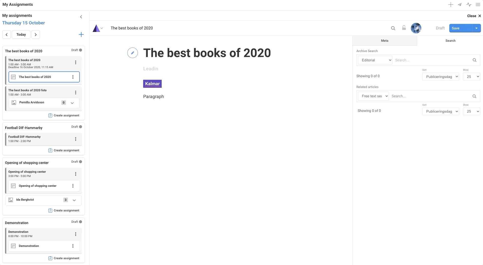The height and width of the screenshot is (265, 483).
Task: Expand Pernilla Arvidsson photo assignment
Action: pos(72,103)
